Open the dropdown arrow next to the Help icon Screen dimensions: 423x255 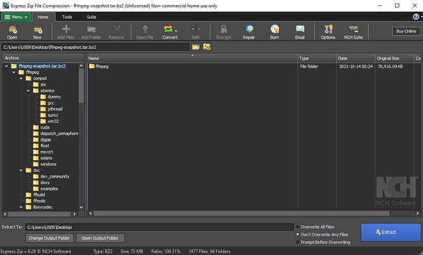[x=421, y=17]
